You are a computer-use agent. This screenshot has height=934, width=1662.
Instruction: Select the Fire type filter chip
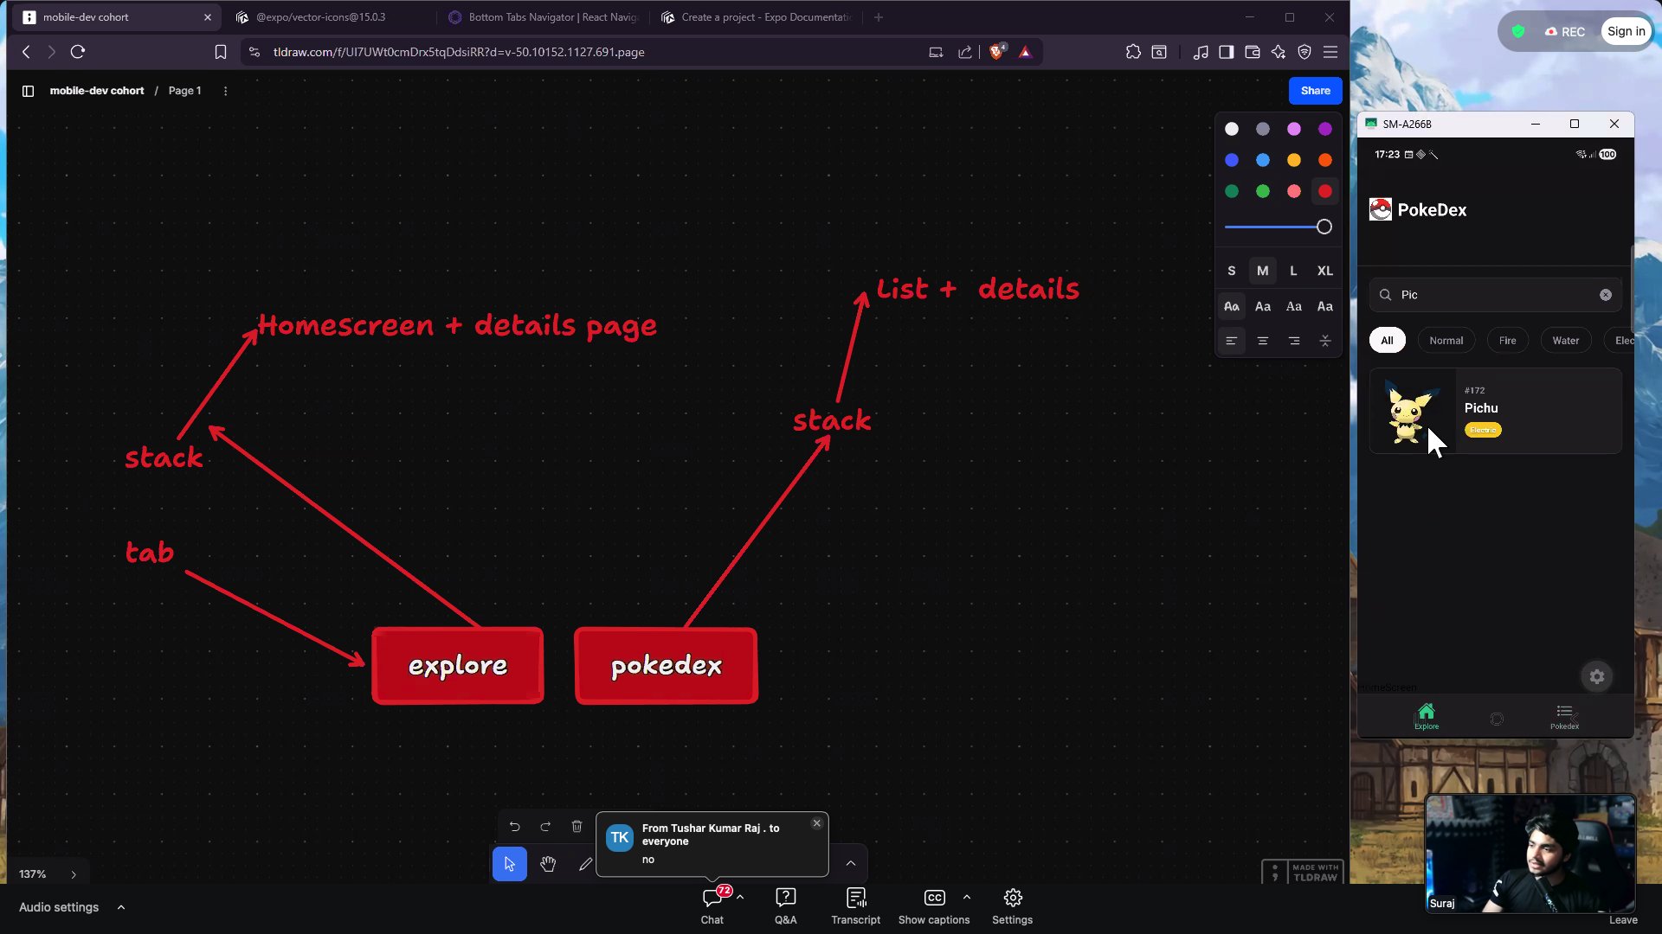(1507, 341)
